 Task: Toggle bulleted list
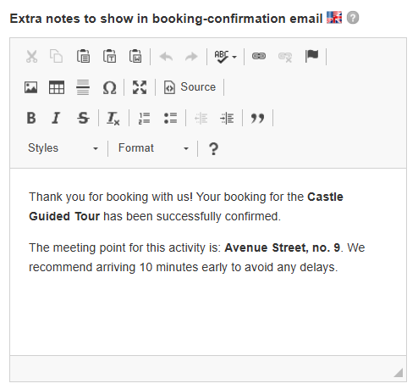pos(170,118)
